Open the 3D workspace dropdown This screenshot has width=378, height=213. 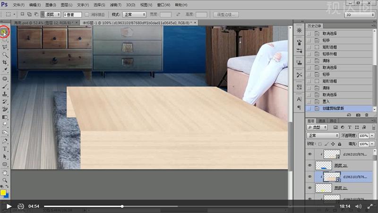pyautogui.click(x=360, y=15)
